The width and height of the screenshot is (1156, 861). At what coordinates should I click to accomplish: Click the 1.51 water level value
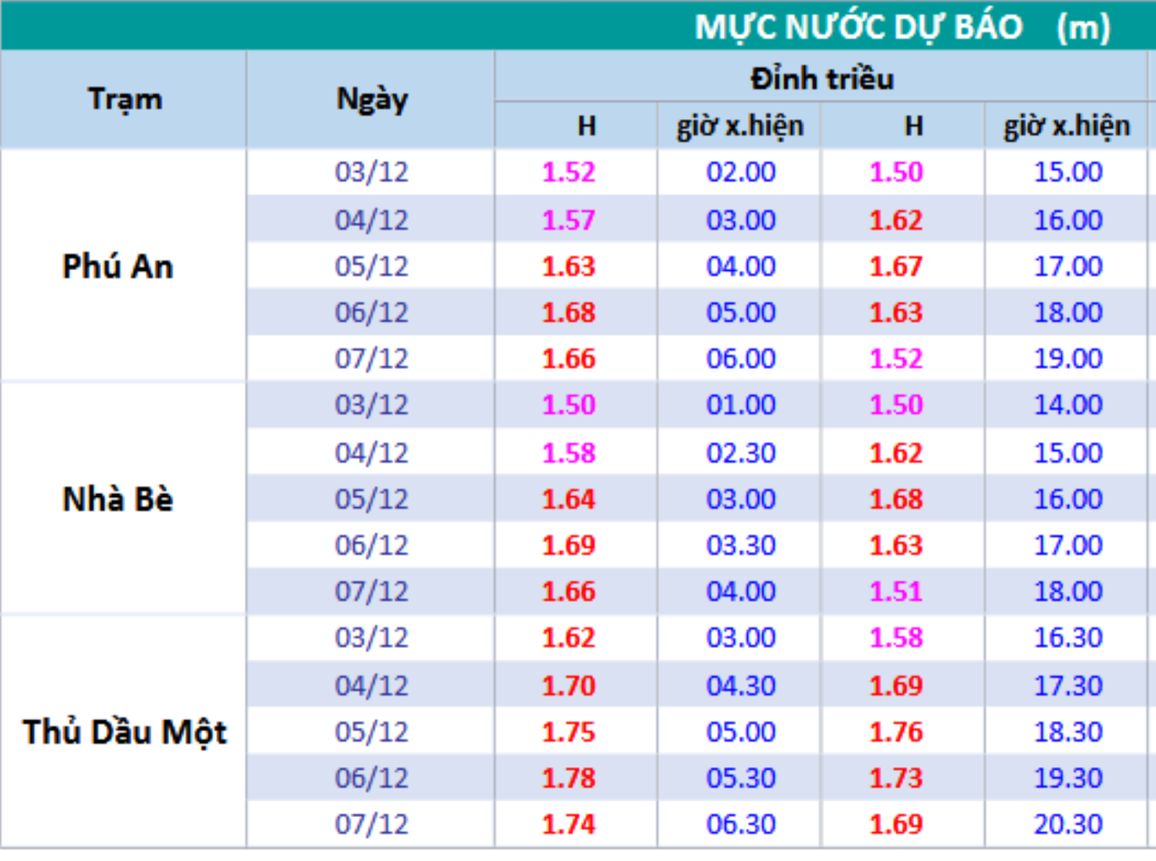coord(896,592)
